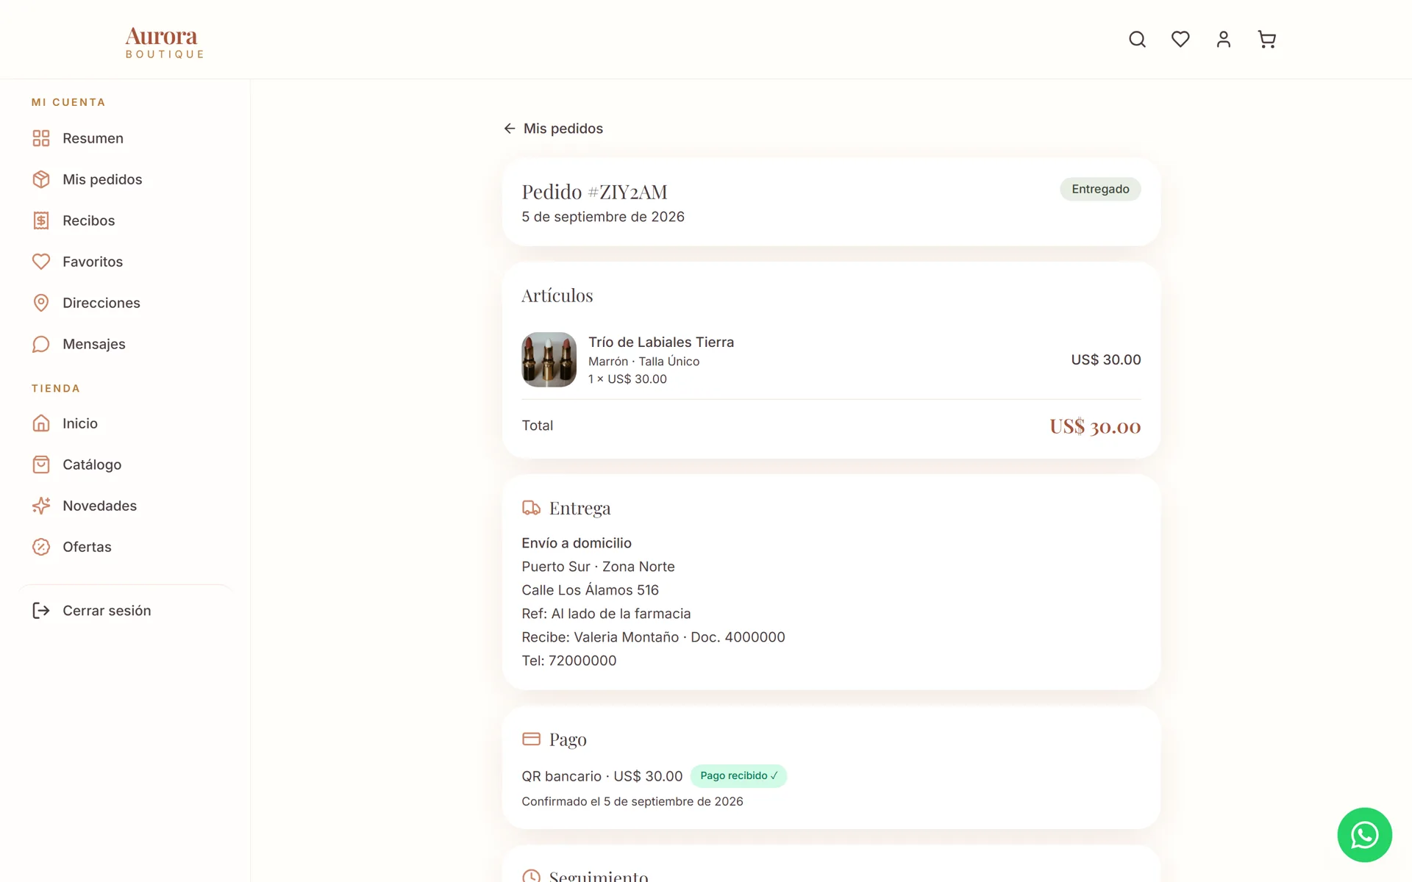The width and height of the screenshot is (1412, 882).
Task: Open Novedades store section
Action: click(125, 506)
